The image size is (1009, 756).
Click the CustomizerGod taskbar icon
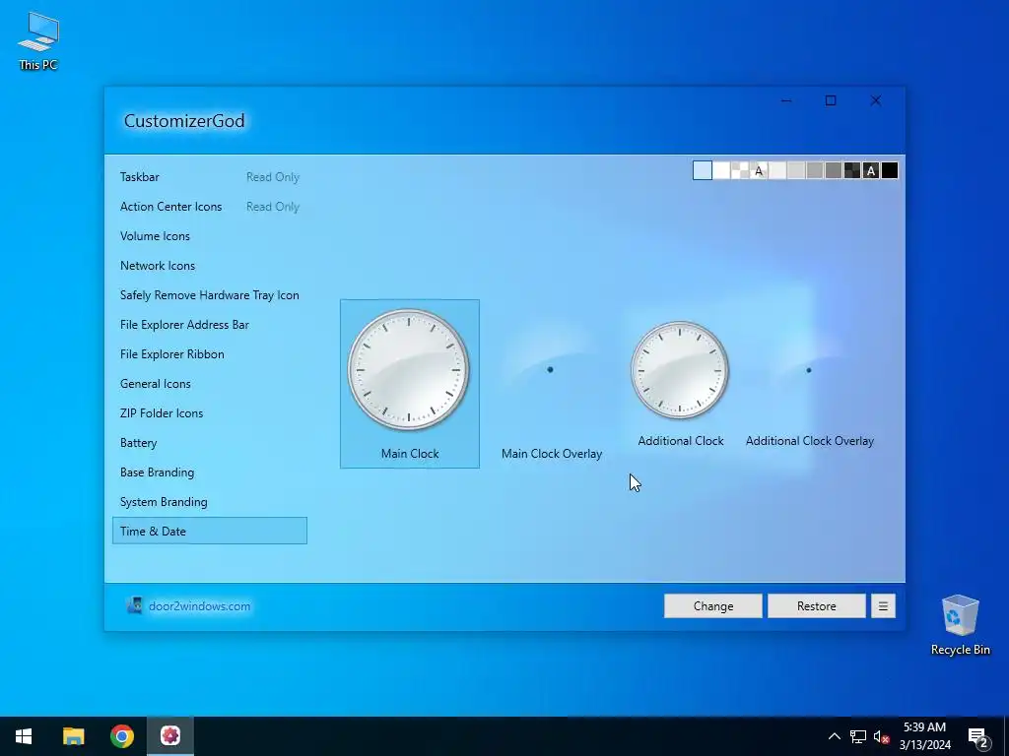170,736
